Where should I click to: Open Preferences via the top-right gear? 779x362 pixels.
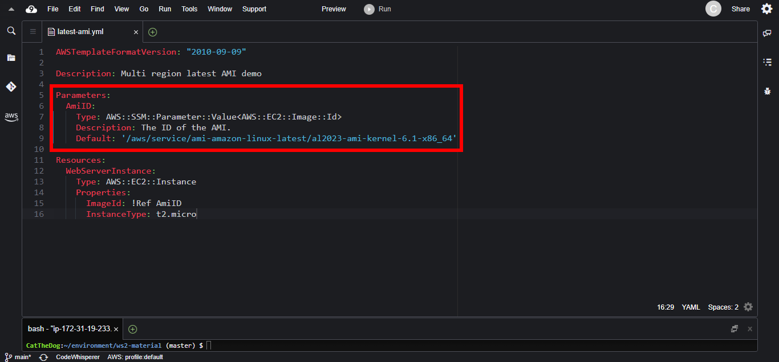767,9
